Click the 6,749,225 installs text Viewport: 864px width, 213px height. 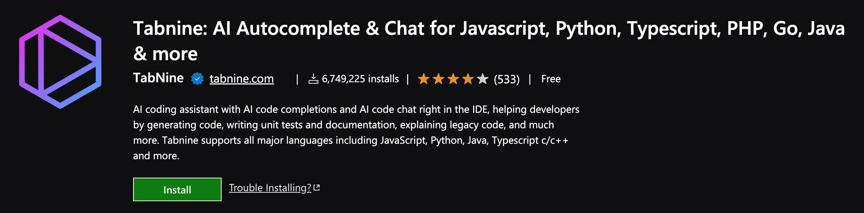tap(360, 79)
